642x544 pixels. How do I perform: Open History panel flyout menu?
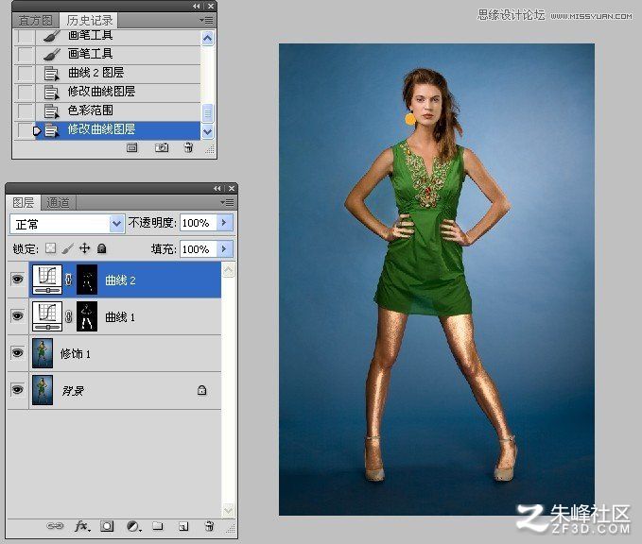click(x=206, y=20)
